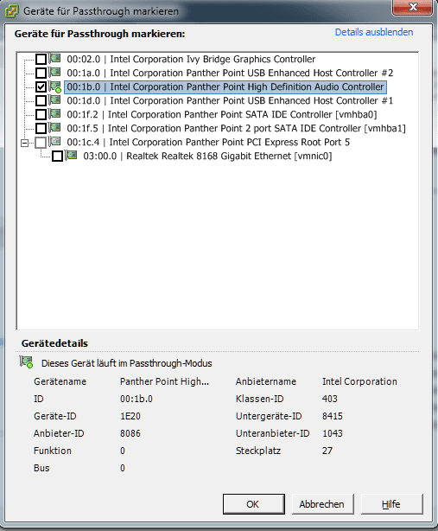Click the Unteranbieter-ID value '1043'

tap(333, 433)
